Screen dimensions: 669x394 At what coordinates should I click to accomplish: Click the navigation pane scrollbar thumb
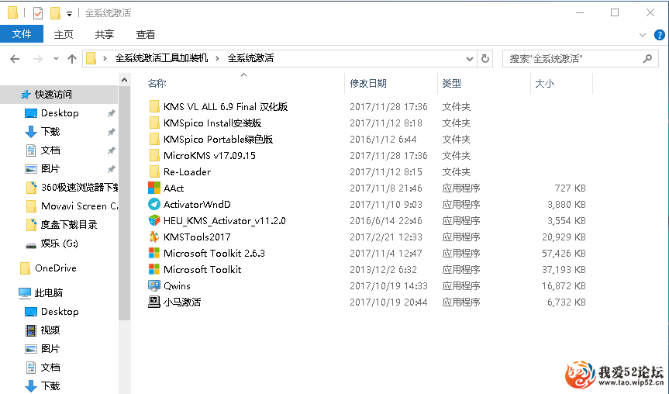point(124,203)
